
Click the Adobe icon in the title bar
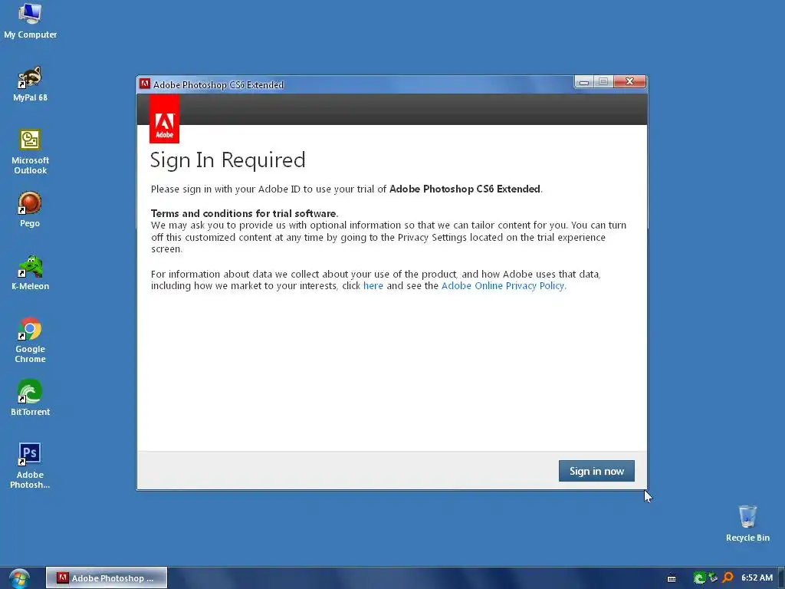[145, 84]
